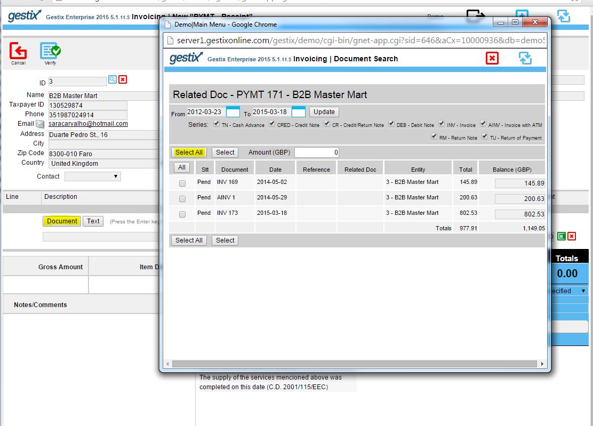Click the All button in table header

pos(182,167)
